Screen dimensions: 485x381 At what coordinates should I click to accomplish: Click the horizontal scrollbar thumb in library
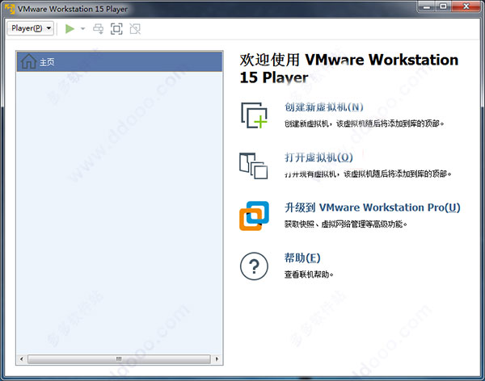119,358
